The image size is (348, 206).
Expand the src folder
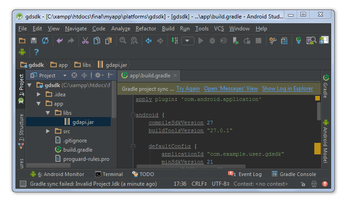click(48, 131)
